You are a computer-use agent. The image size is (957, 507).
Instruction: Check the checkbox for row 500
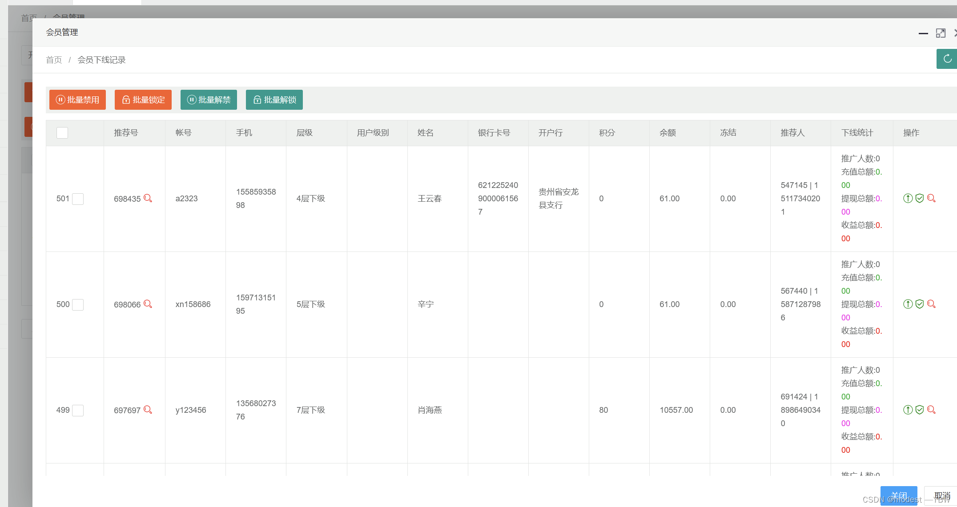[x=78, y=304]
